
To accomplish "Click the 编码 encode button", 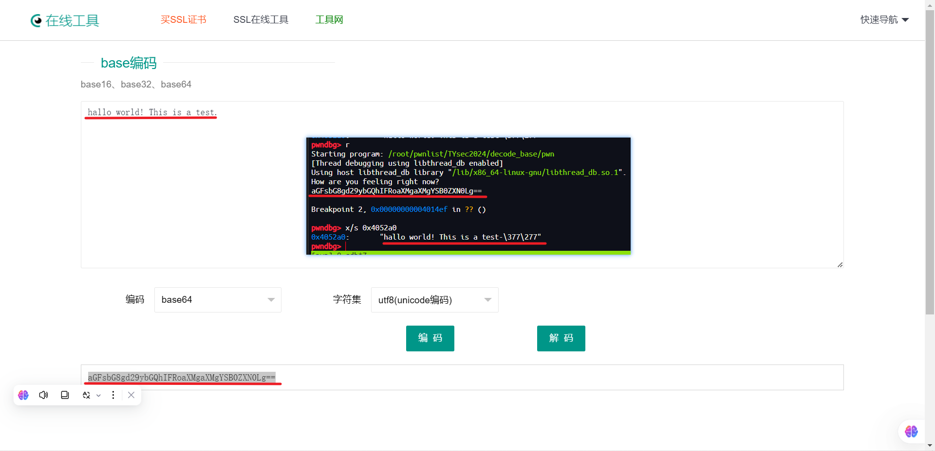I will 430,338.
